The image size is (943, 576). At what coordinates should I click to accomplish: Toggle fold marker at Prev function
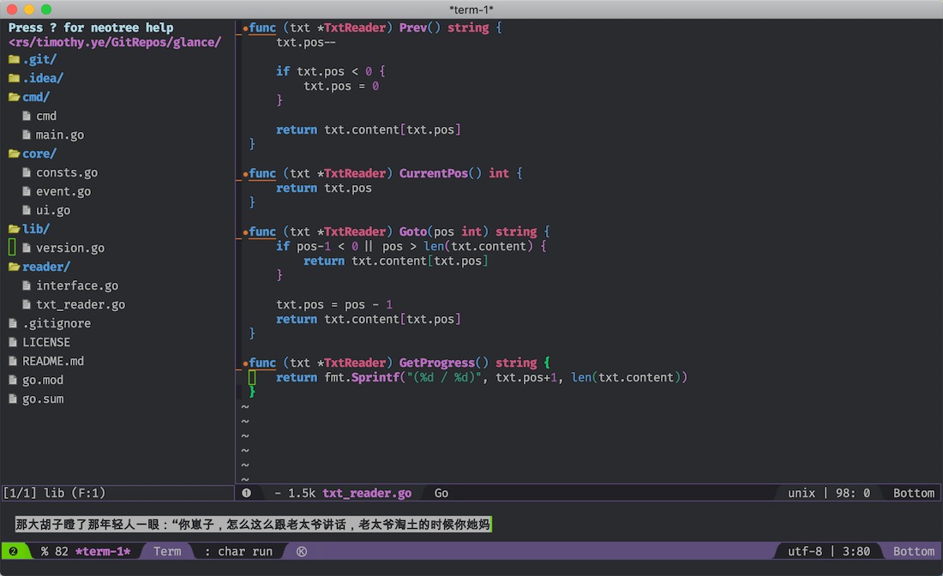tap(245, 28)
